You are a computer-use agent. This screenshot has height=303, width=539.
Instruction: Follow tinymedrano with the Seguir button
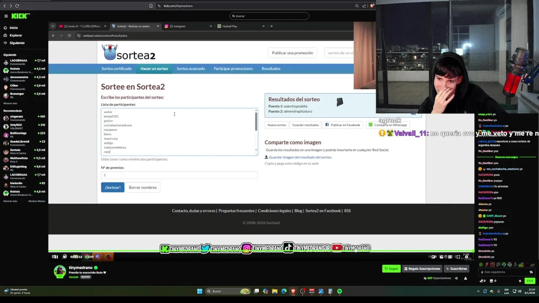pyautogui.click(x=391, y=268)
